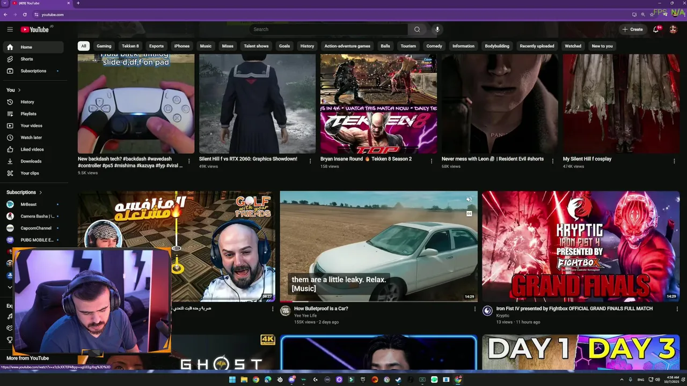Open Downloads in sidebar
This screenshot has height=386, width=687.
34,161
